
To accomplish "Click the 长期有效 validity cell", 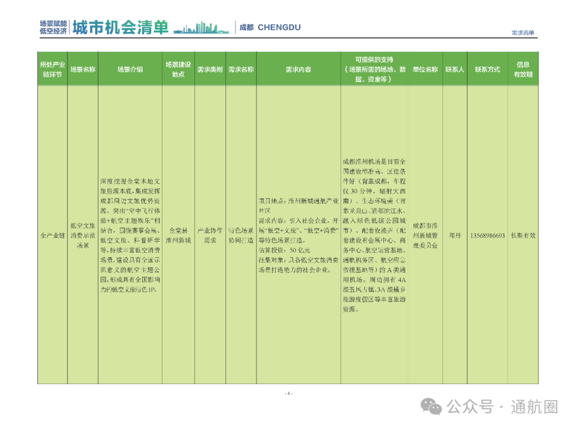I will (523, 236).
